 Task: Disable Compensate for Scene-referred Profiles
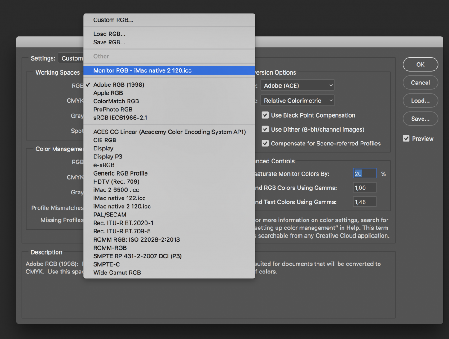(265, 143)
